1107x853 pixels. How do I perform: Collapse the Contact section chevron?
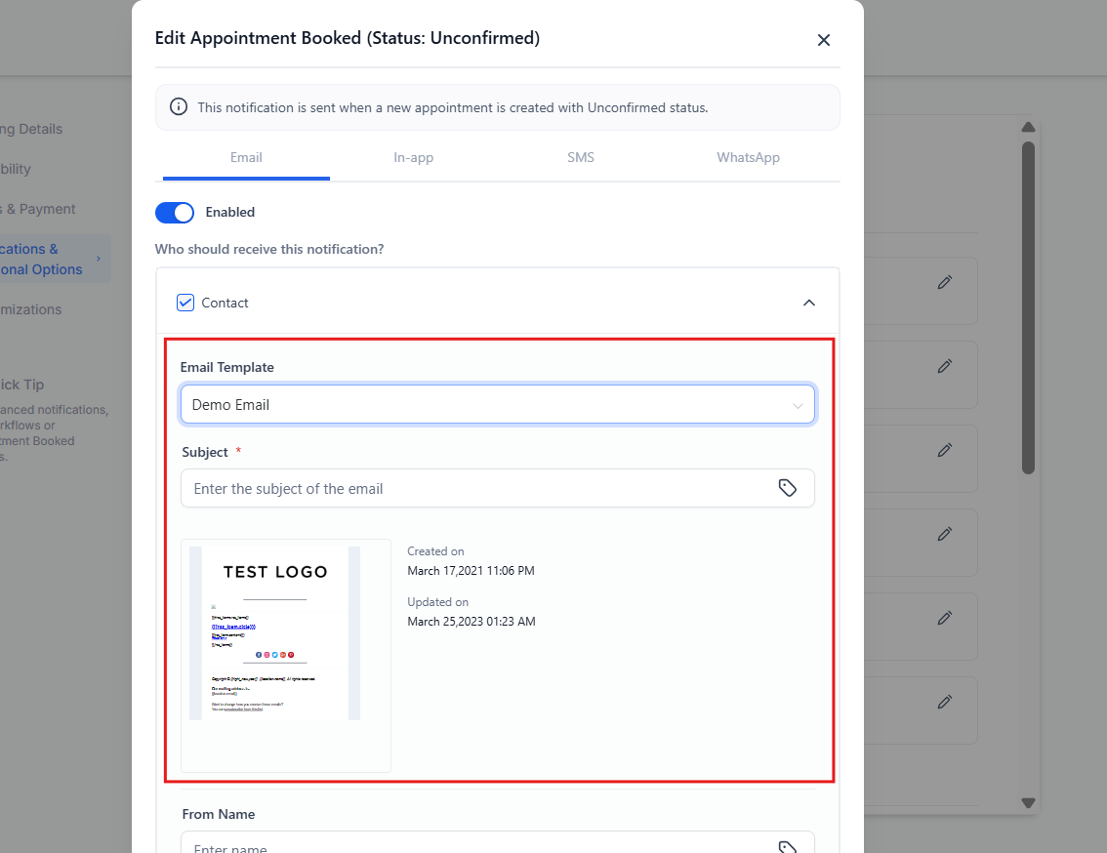[x=808, y=303]
